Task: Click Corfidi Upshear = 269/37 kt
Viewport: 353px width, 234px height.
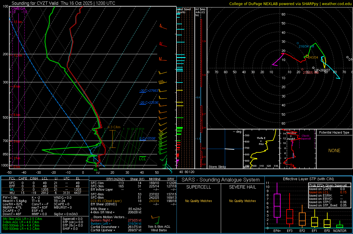Action: (x=116, y=230)
